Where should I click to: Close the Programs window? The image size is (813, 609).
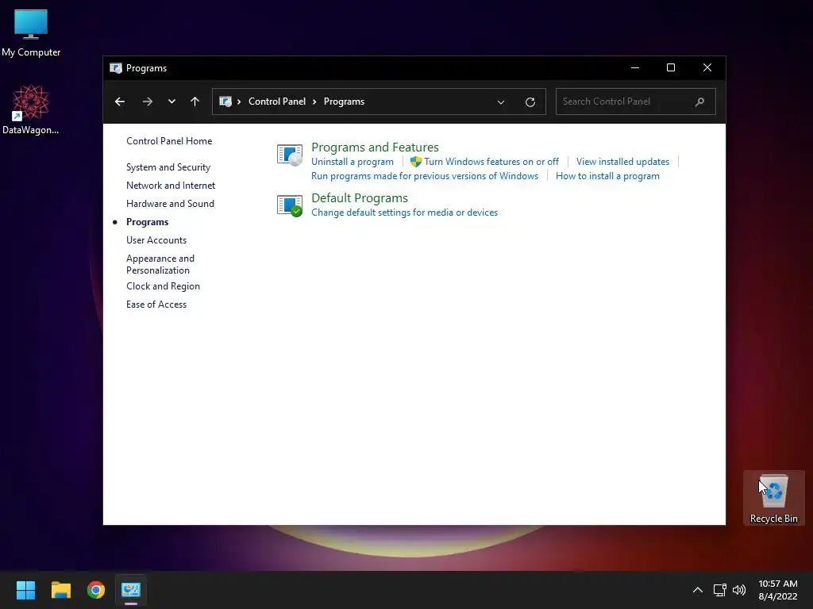tap(707, 68)
